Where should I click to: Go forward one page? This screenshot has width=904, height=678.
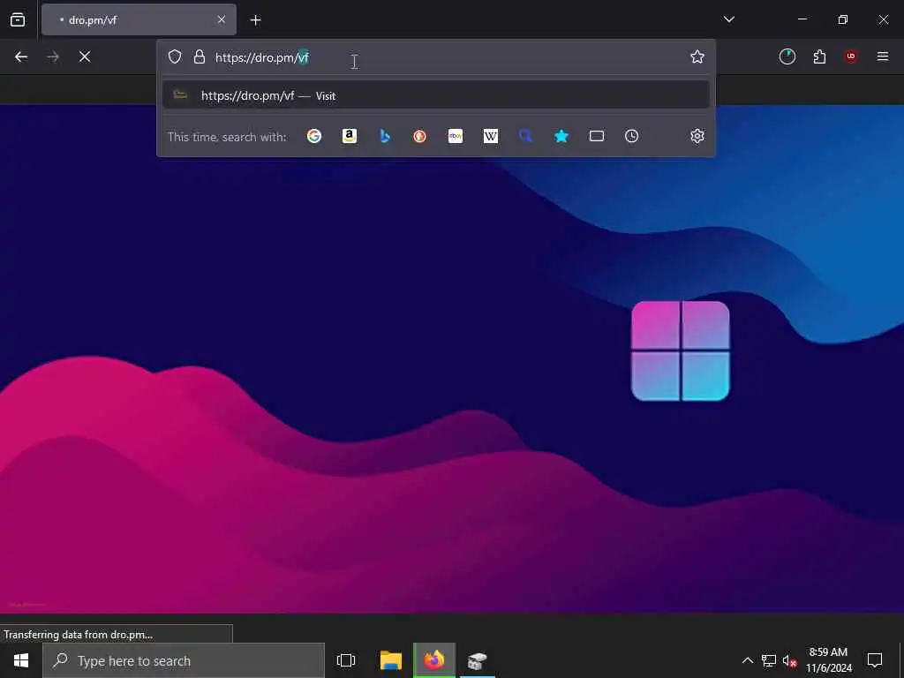(x=53, y=56)
